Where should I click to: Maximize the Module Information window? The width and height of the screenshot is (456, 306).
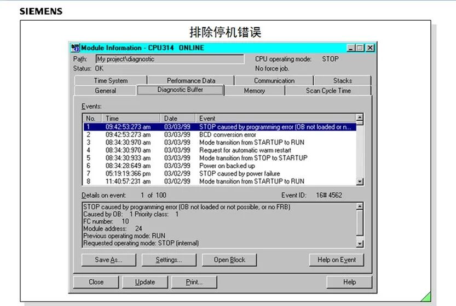click(x=360, y=48)
